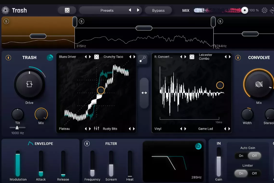Click the previous arrow on the Presets selector
Image resolution: width=274 pixels, height=183 pixels.
point(130,10)
